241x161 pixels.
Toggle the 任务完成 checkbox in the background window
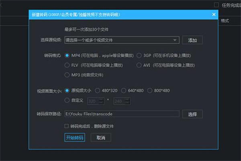tap(216, 5)
